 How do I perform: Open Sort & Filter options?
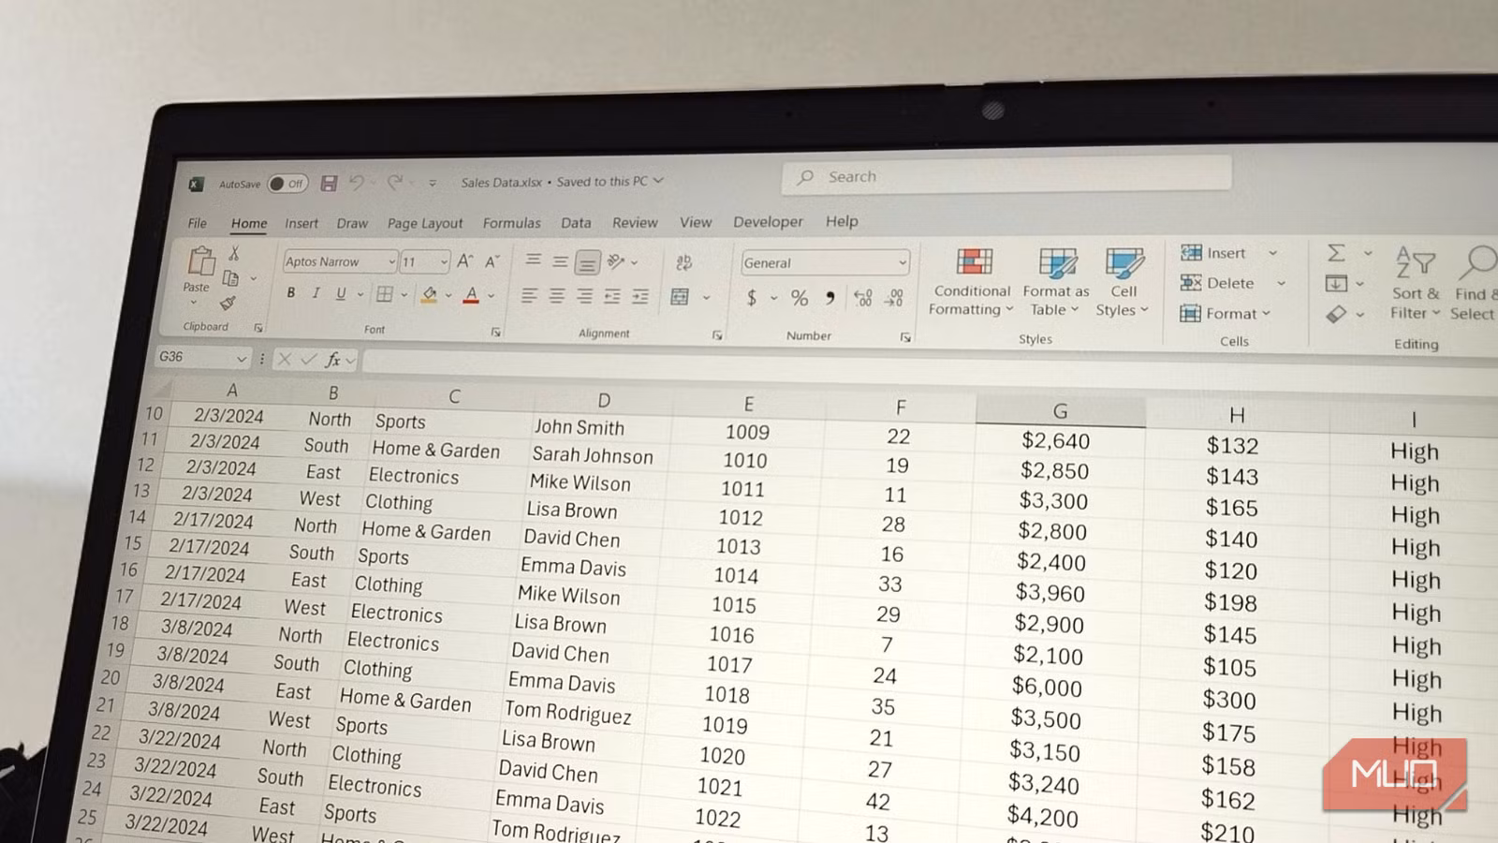click(1415, 282)
